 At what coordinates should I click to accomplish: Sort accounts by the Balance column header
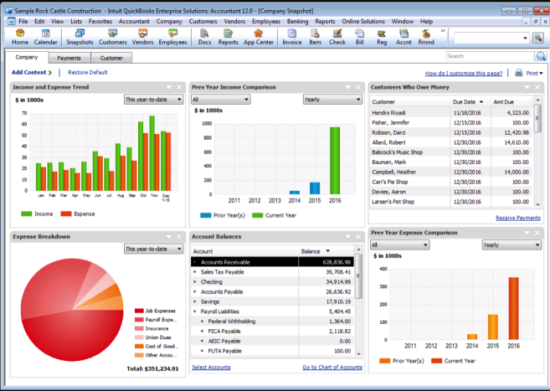point(326,251)
